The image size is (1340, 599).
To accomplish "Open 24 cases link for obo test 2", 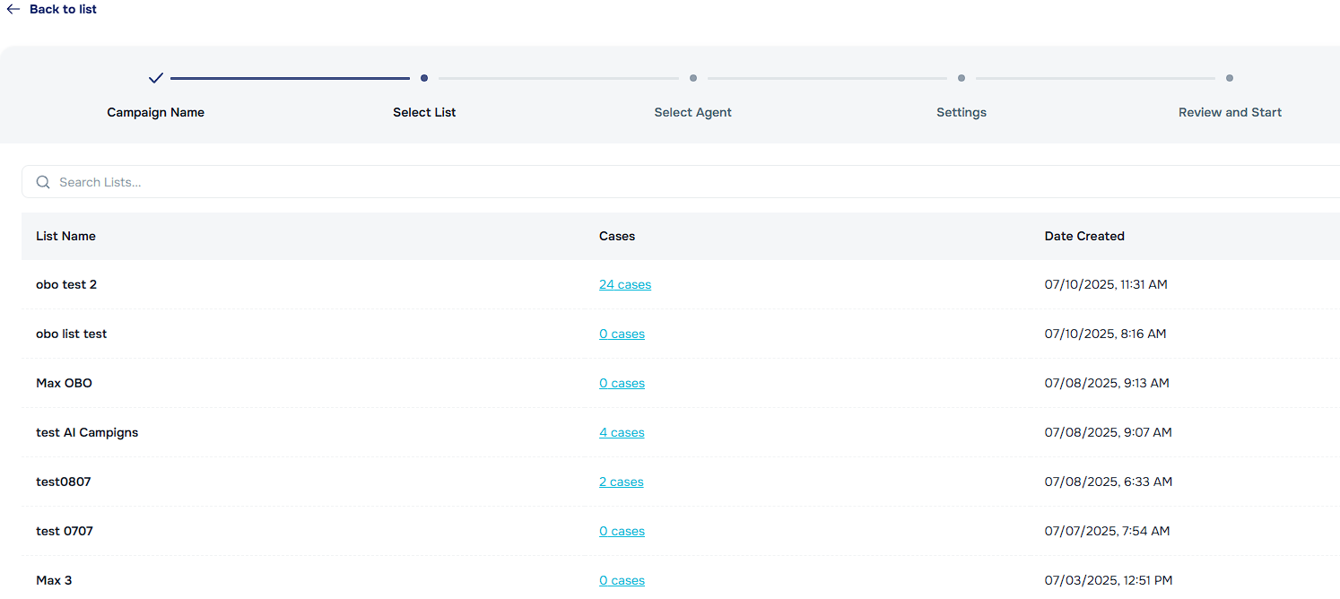I will coord(625,284).
